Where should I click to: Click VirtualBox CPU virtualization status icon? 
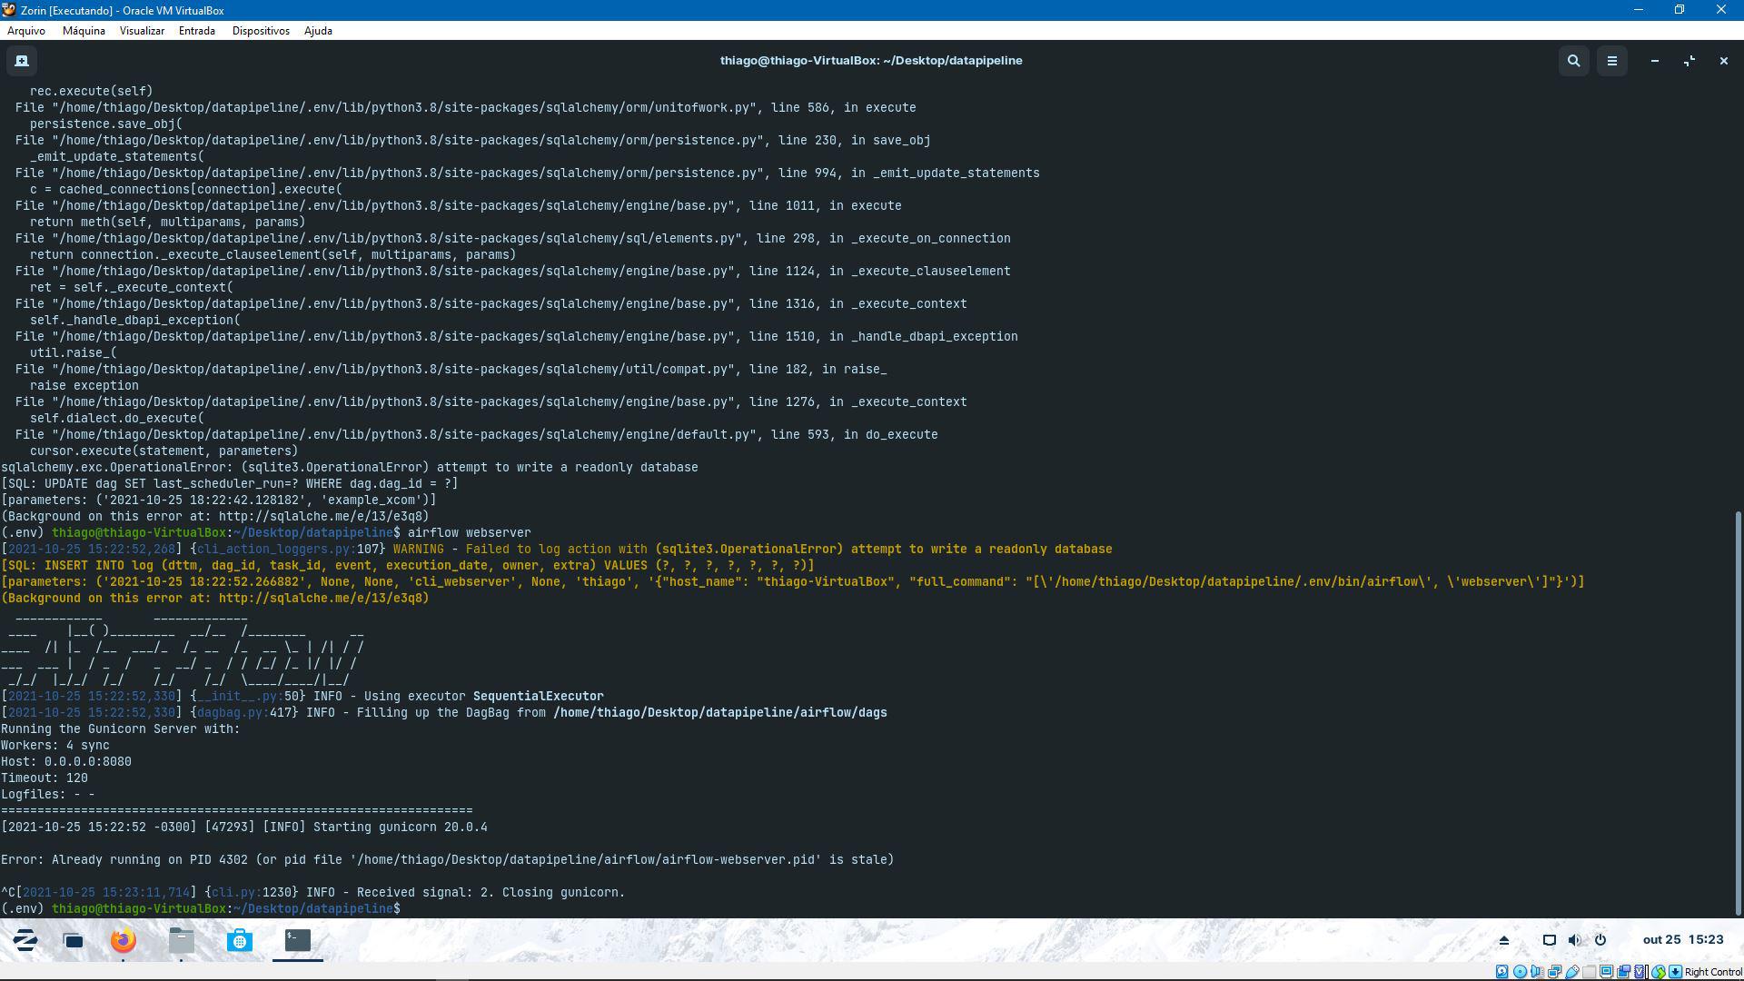[x=1640, y=972]
